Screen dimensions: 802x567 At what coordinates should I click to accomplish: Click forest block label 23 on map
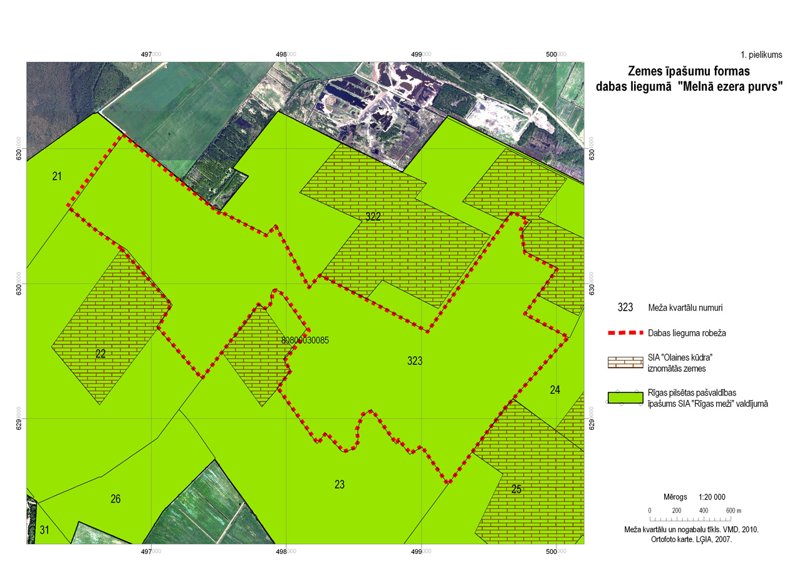[x=340, y=484]
